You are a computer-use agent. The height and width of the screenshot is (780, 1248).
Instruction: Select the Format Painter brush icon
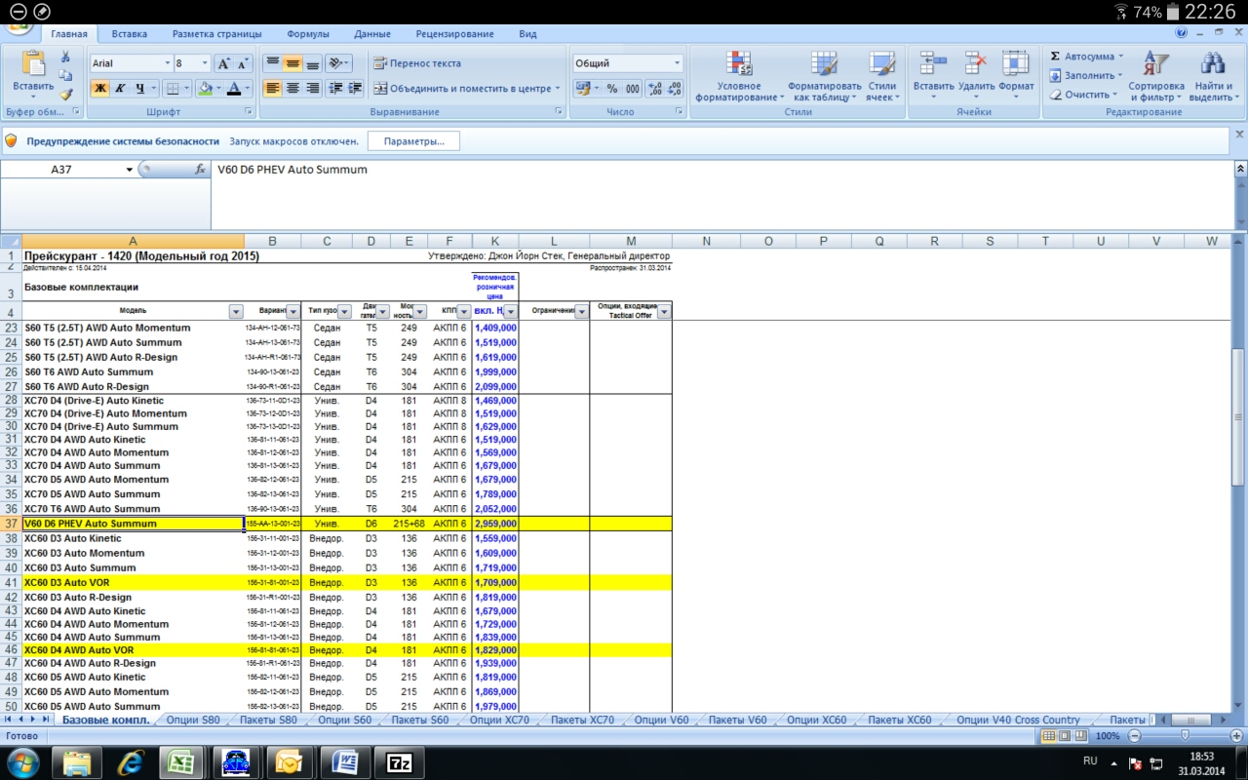[x=65, y=94]
